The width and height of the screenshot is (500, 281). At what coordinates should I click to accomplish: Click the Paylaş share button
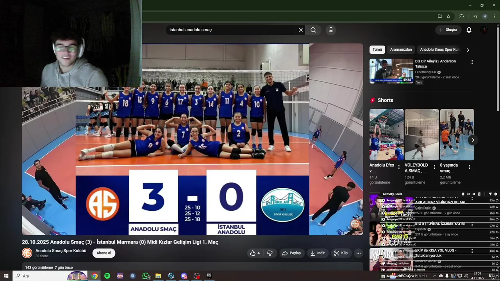tap(291, 253)
